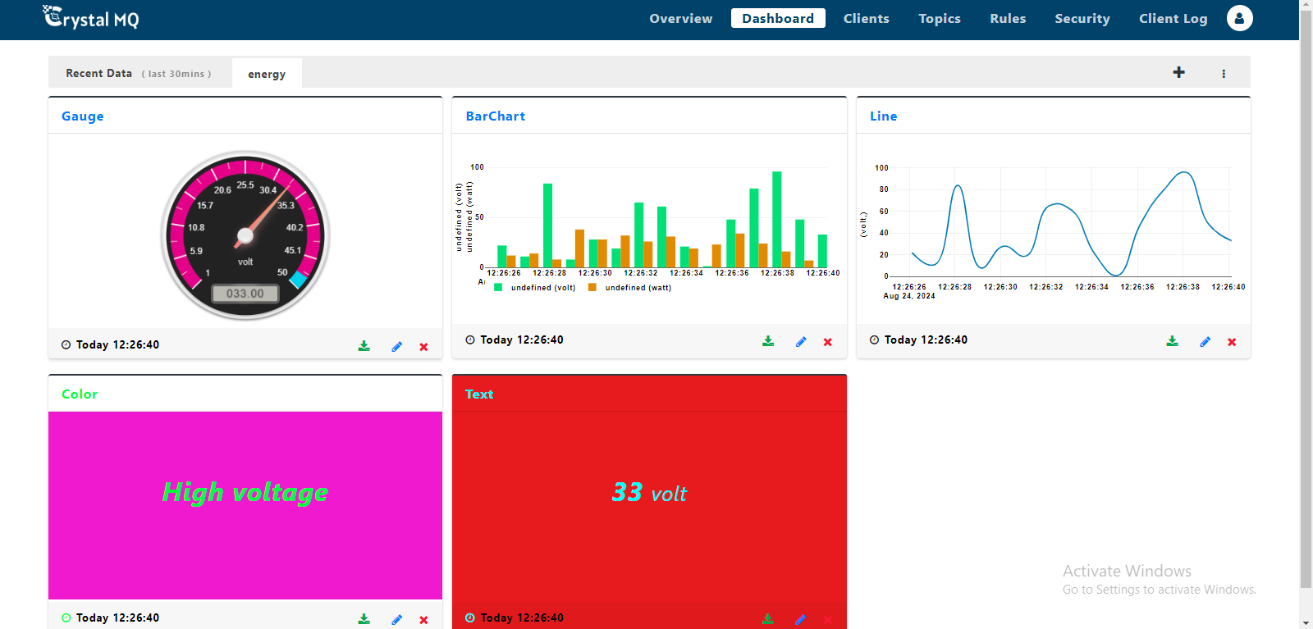
Task: Edit the Color widget
Action: coord(396,619)
